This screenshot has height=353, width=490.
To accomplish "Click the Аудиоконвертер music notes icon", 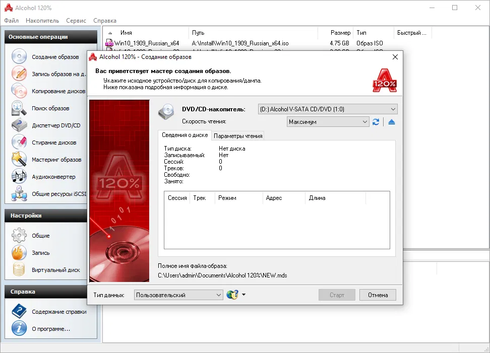I will point(19,176).
